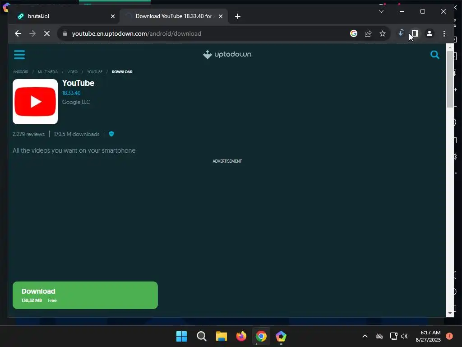Click the 2,279 reviews text

pos(28,134)
